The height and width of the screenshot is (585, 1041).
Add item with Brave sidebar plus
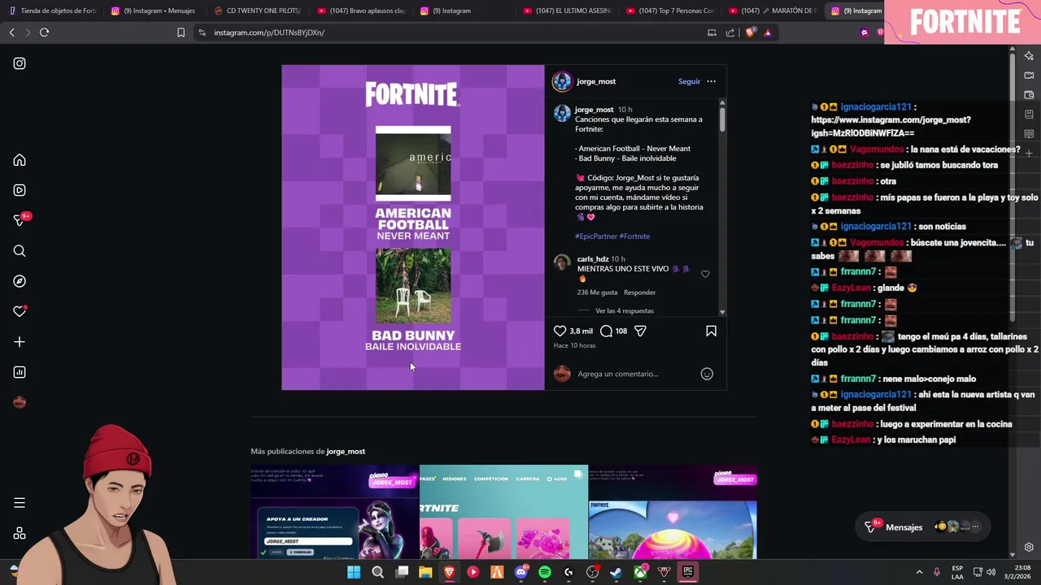[1029, 154]
